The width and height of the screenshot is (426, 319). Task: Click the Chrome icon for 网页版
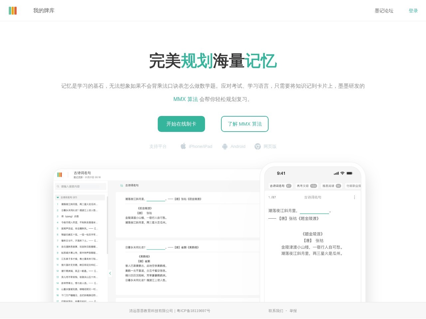point(258,146)
